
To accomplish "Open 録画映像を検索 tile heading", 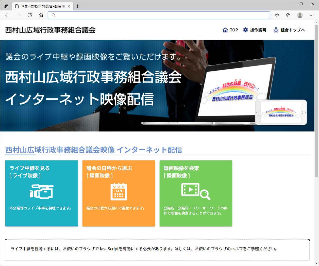I will pyautogui.click(x=181, y=168).
